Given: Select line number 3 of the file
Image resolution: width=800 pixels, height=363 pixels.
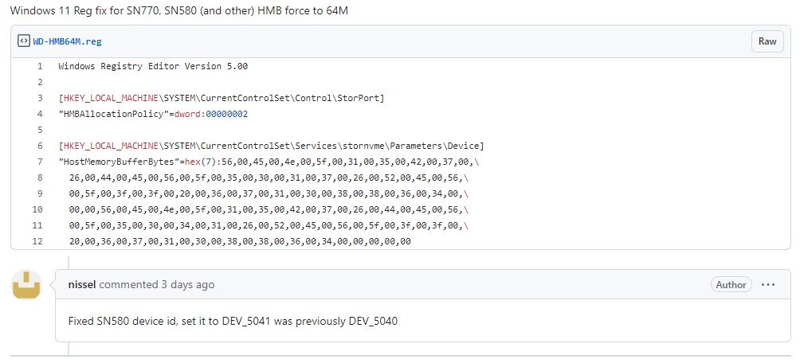Looking at the screenshot, I should coord(40,98).
